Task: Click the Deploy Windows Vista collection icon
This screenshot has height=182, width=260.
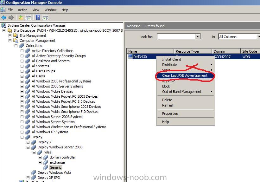Action: pyautogui.click(x=34, y=172)
